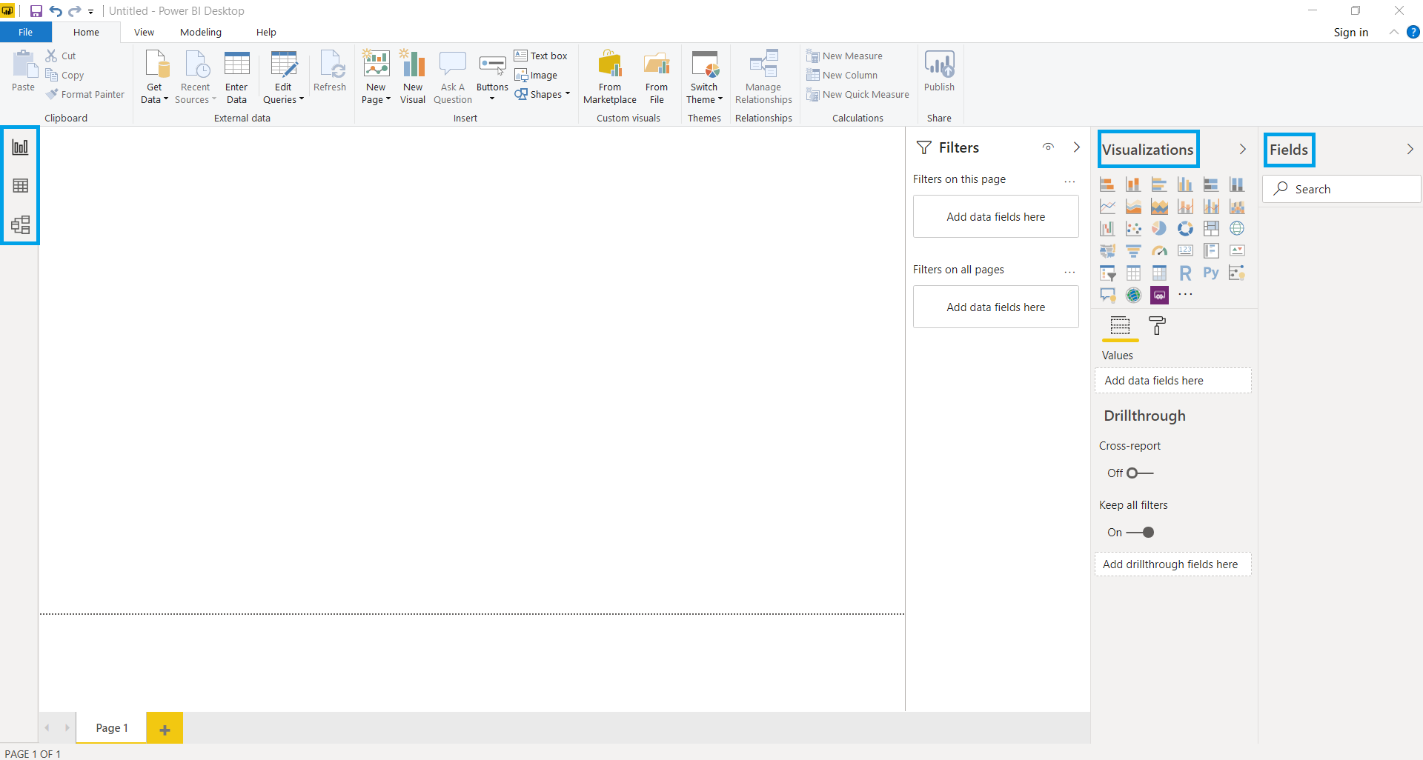Switch to the Modeling ribbon tab
The height and width of the screenshot is (760, 1423).
click(201, 33)
